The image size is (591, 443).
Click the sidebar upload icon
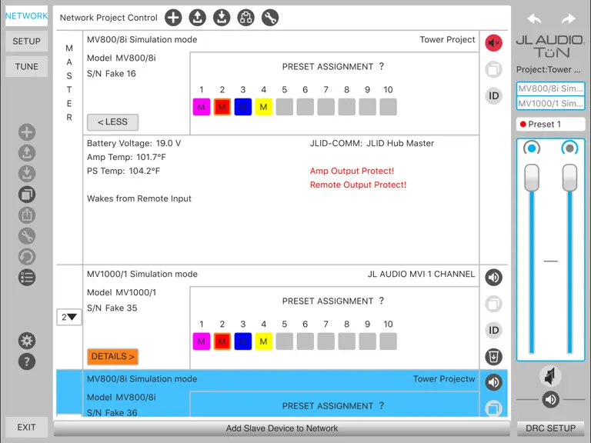27,153
